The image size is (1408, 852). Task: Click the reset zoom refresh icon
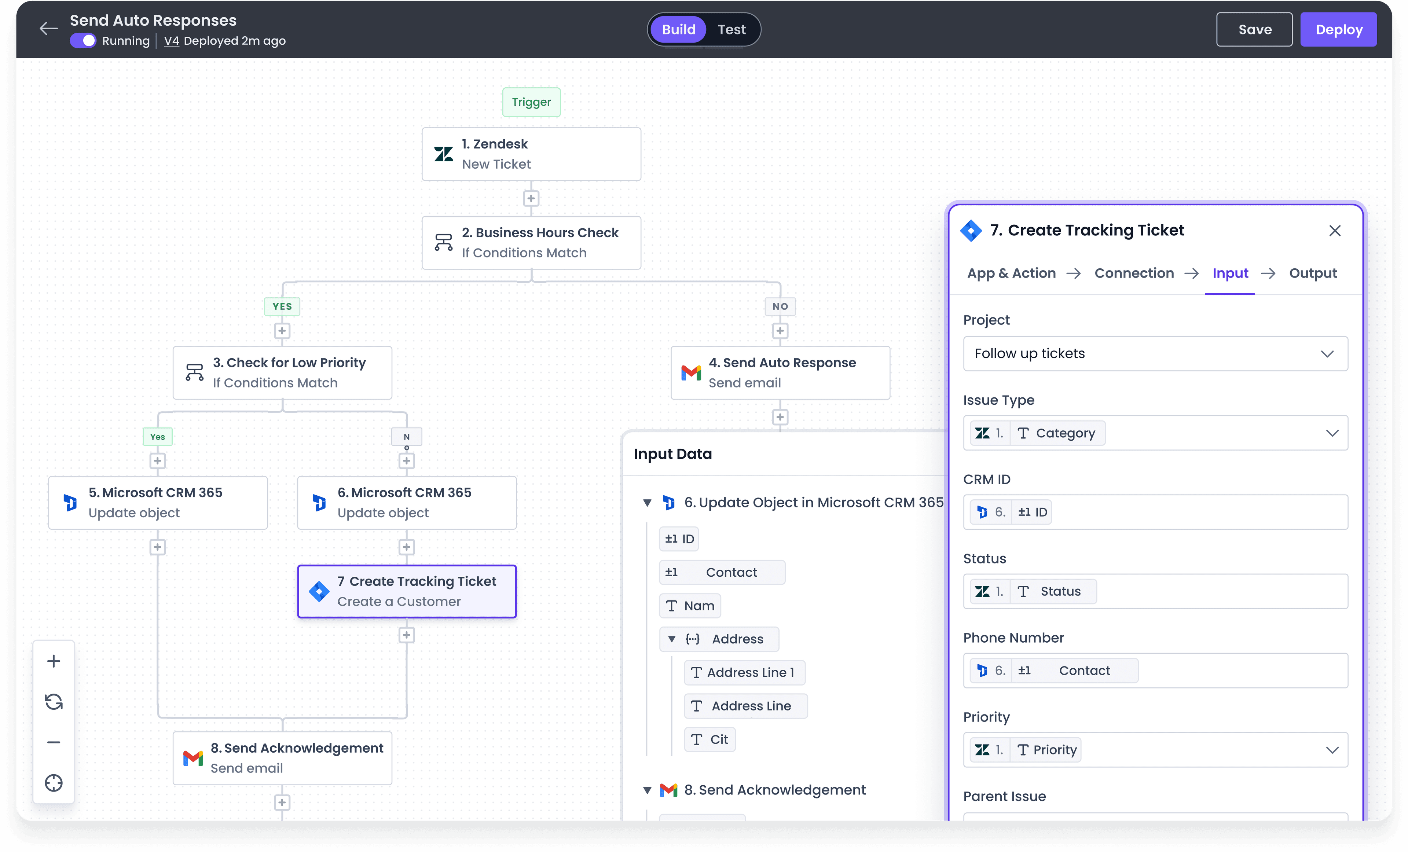point(54,701)
